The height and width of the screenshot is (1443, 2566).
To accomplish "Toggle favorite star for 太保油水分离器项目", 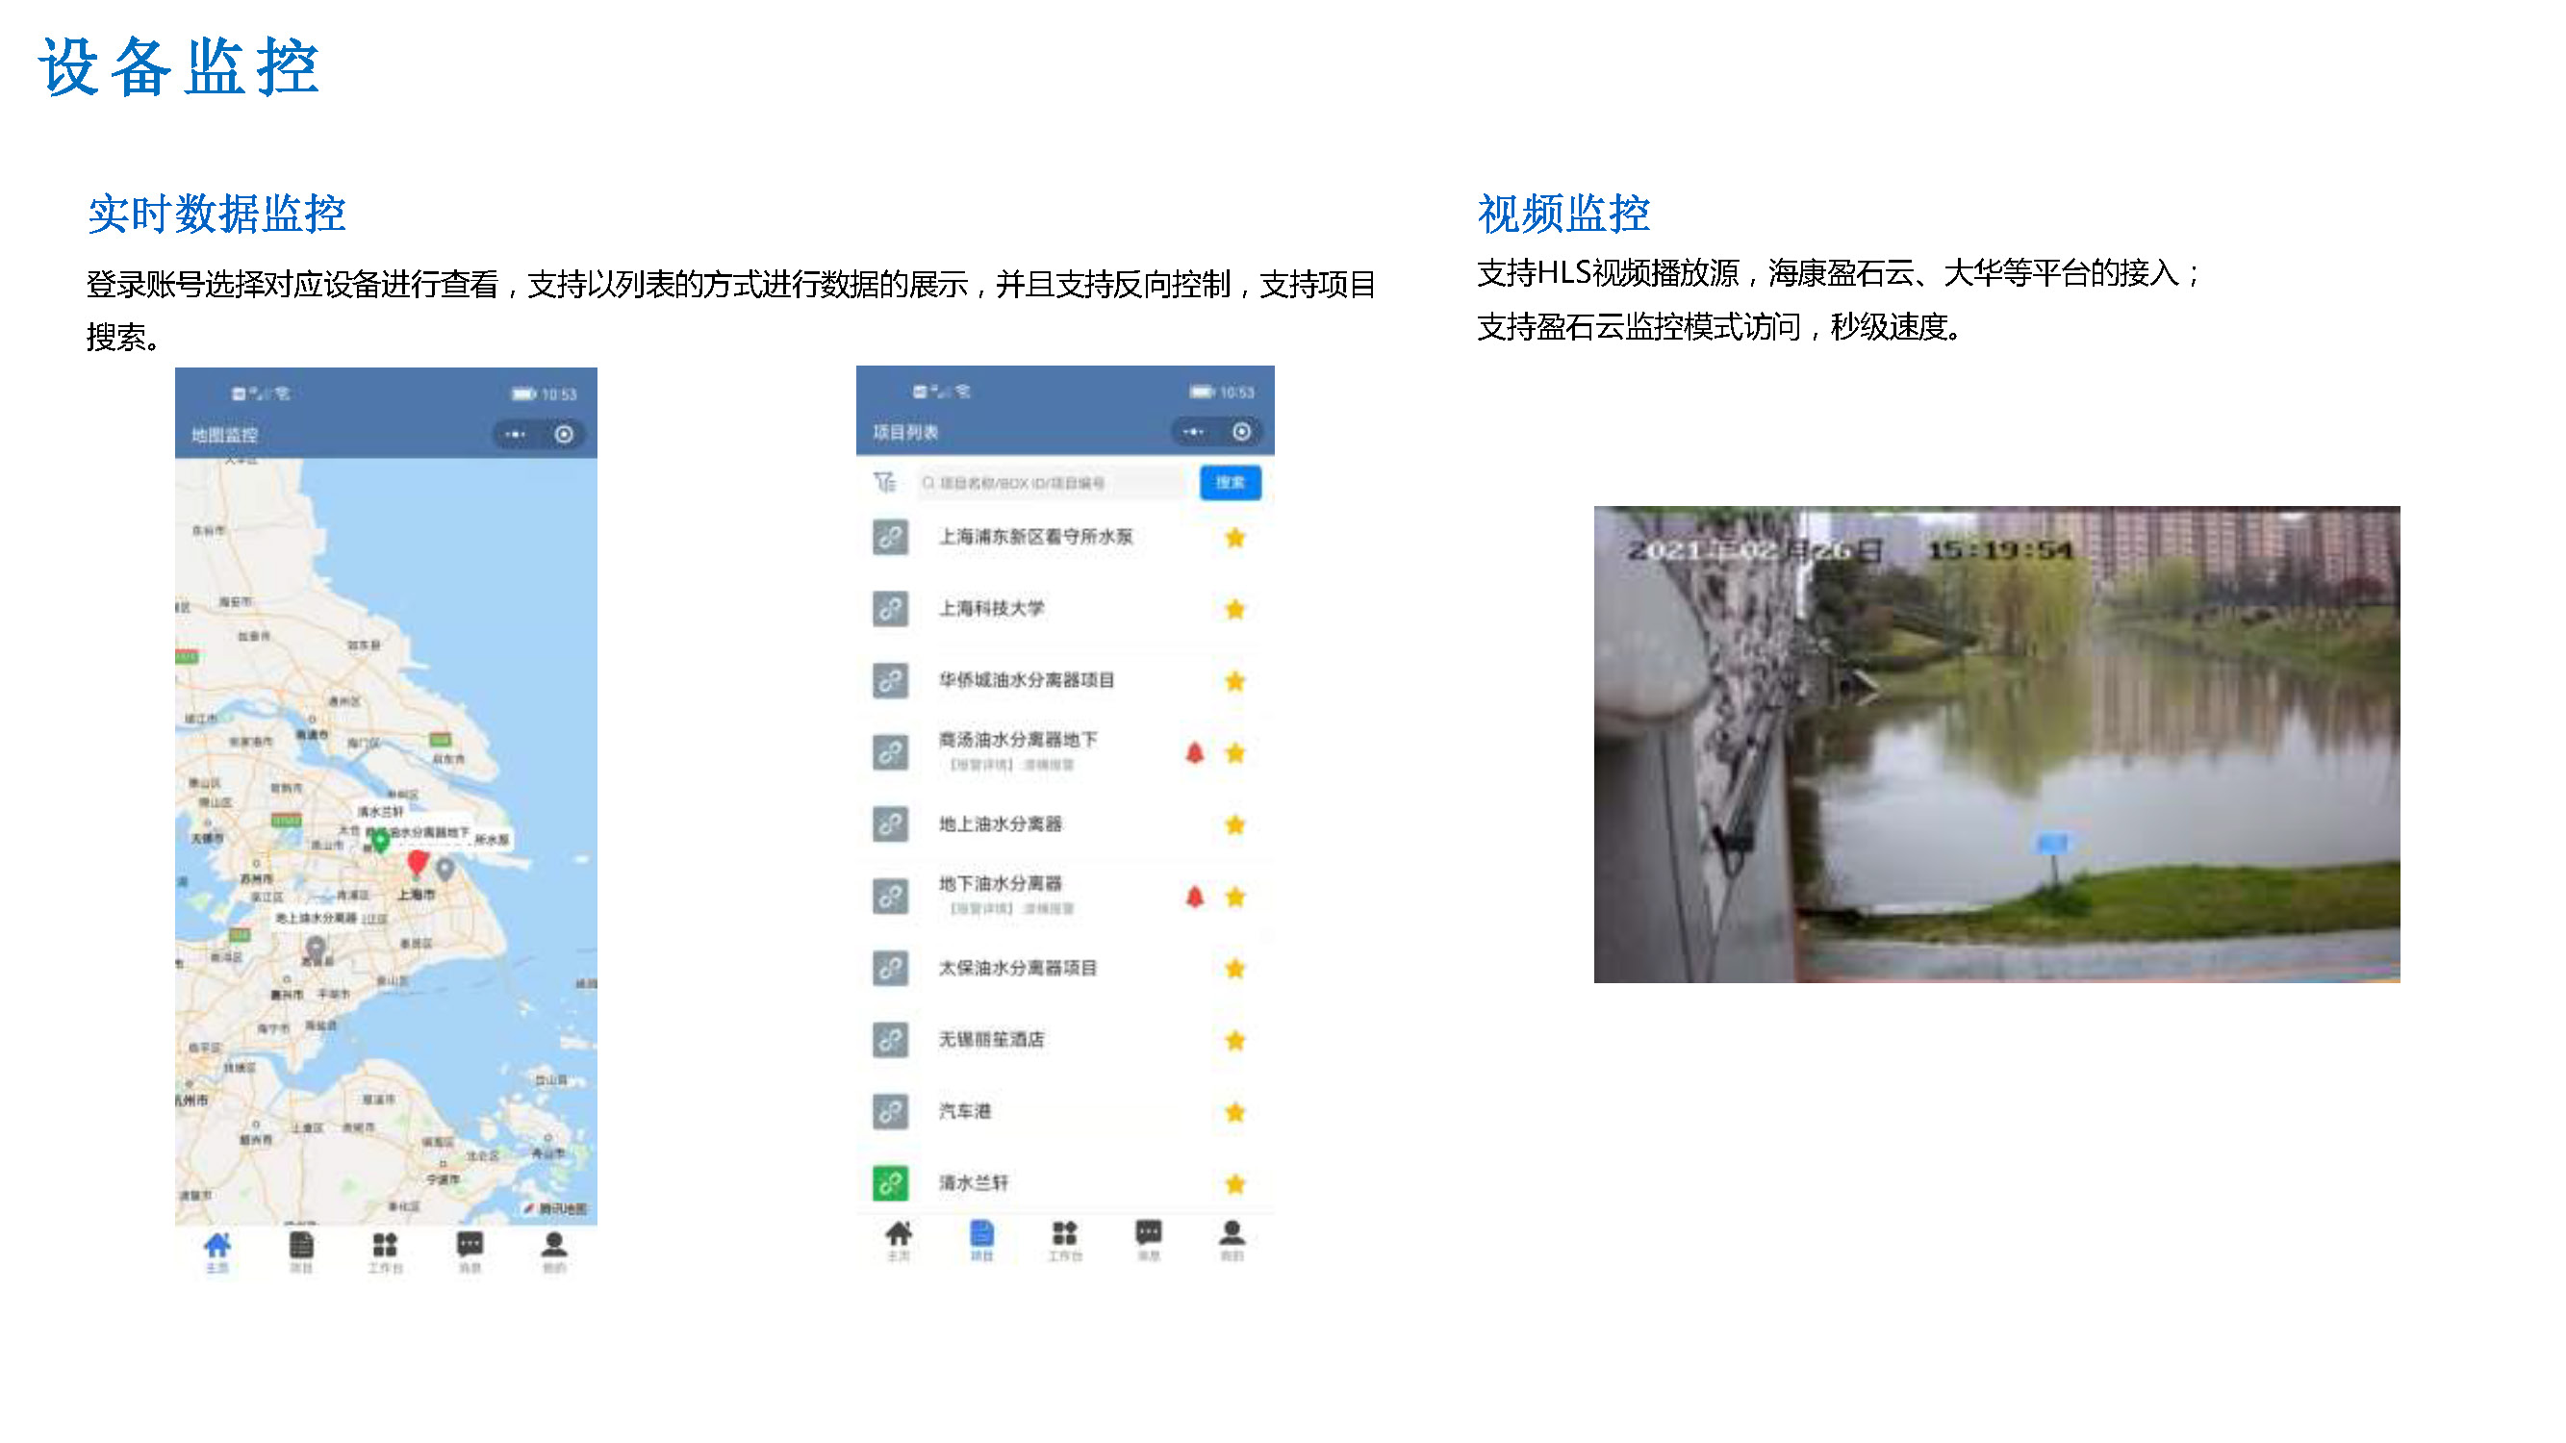I will (x=1235, y=968).
